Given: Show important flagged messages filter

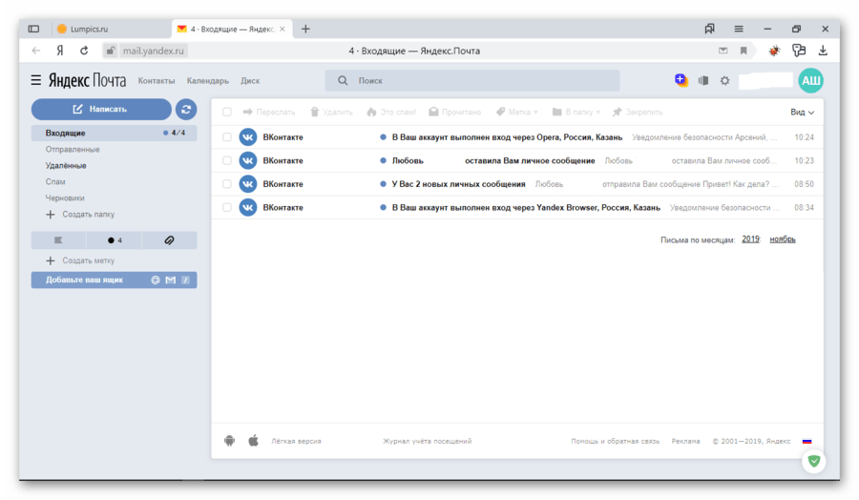Looking at the screenshot, I should tap(58, 240).
